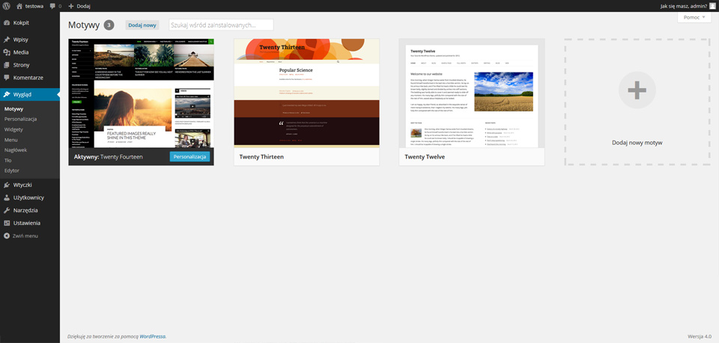Open the Personalizacja submenu entry
The height and width of the screenshot is (343, 719).
21,119
